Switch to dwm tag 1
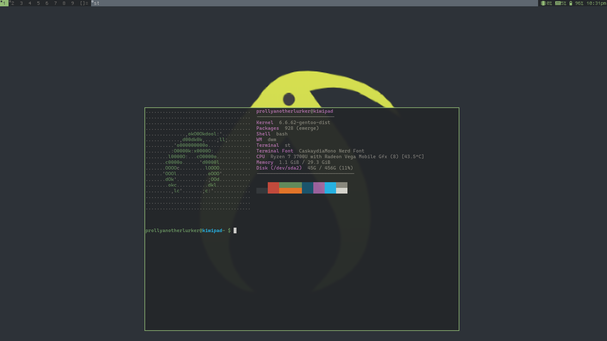 click(4, 3)
